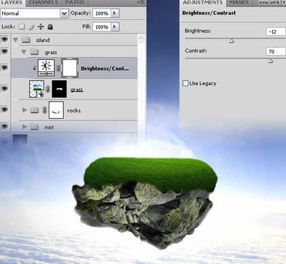Switch to the Masks tab
Image resolution: width=286 pixels, height=264 pixels.
point(239,2)
